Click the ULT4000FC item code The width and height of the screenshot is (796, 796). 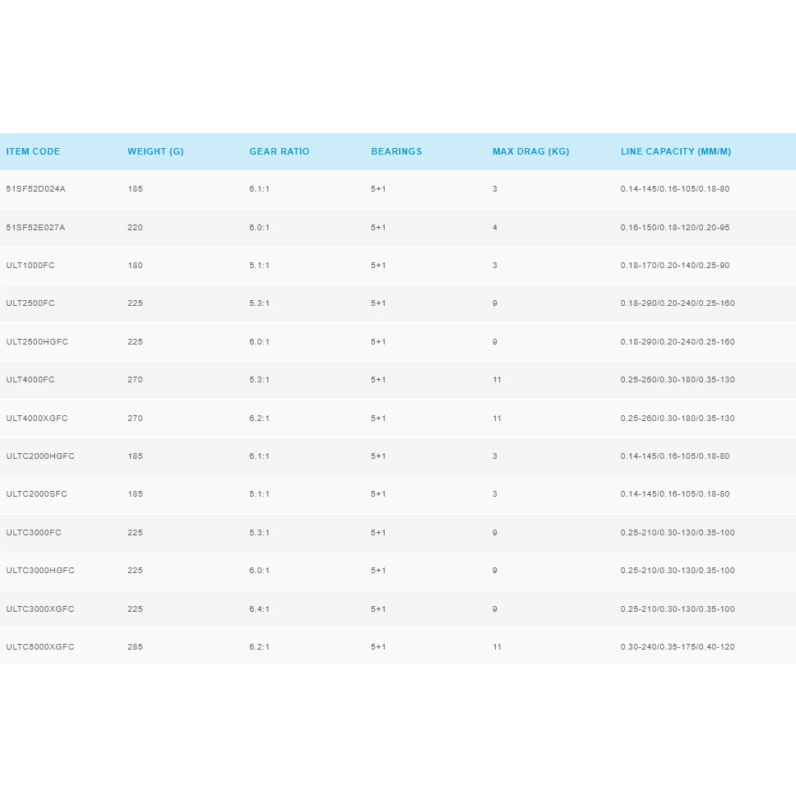(30, 380)
